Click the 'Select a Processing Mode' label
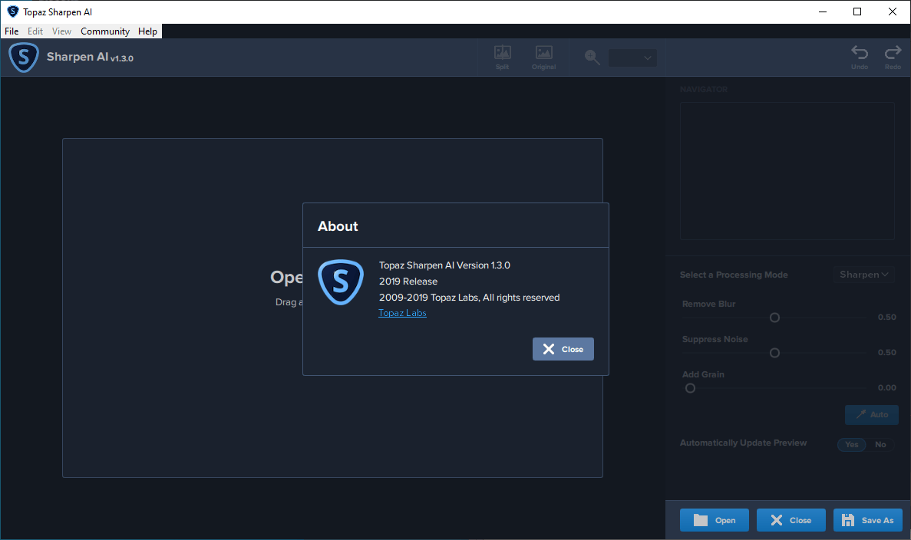Screen dimensions: 911x540 (734, 275)
